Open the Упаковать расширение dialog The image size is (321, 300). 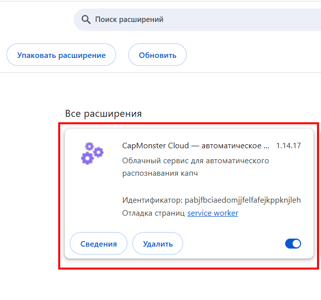coord(61,55)
